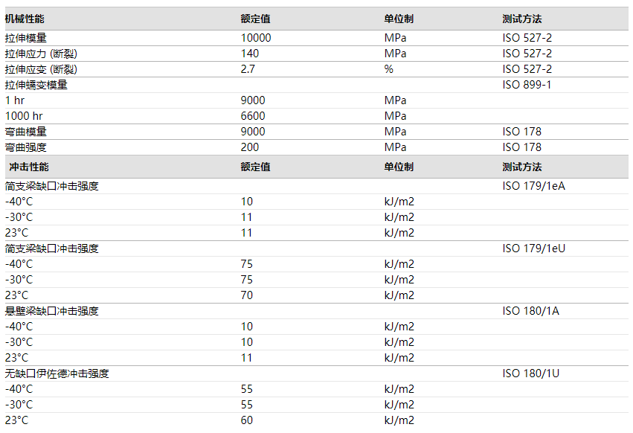Screen dimensions: 633x433
Task: Click the 140 value for 拉伸应力
Action: click(x=250, y=54)
